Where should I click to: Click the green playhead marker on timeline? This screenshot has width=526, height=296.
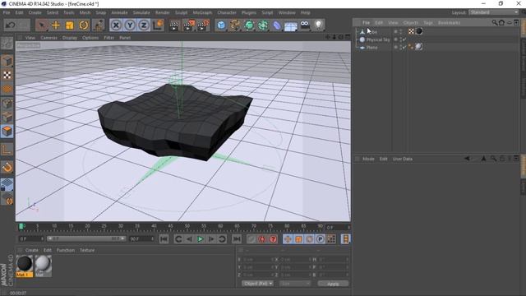coord(21,227)
